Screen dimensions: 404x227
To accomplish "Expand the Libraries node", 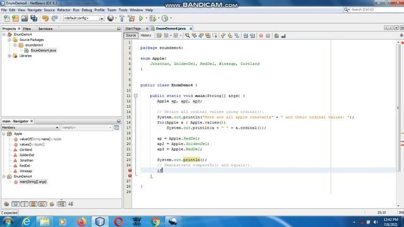I will (9, 56).
